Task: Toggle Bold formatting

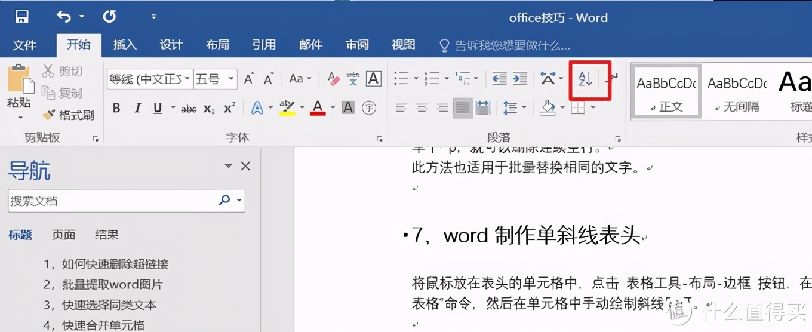Action: 116,108
